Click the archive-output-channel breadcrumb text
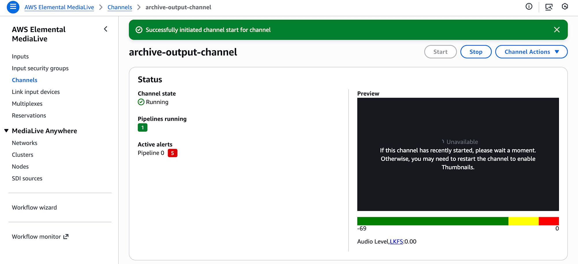Viewport: 578px width, 264px height. (x=178, y=7)
